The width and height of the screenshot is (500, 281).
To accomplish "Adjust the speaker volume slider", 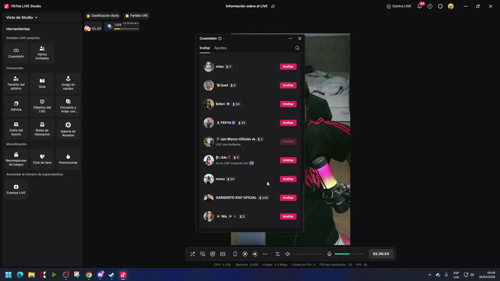I will (x=308, y=254).
